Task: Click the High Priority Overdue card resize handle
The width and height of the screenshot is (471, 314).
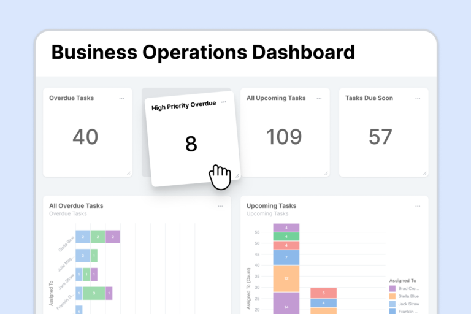Action: pyautogui.click(x=237, y=176)
